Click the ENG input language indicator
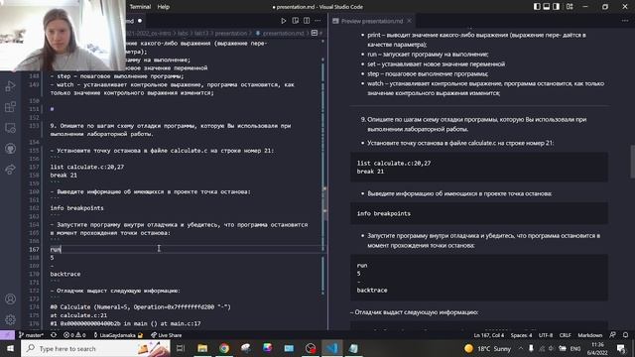 pos(575,348)
